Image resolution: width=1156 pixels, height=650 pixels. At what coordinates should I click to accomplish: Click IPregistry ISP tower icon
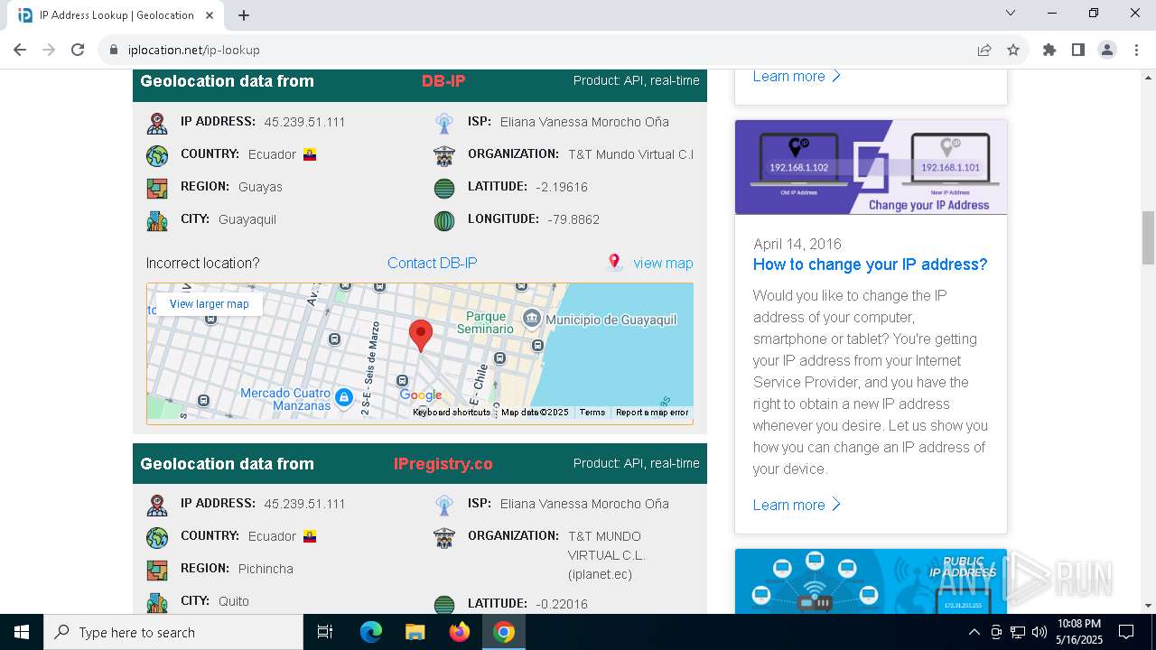tap(443, 505)
